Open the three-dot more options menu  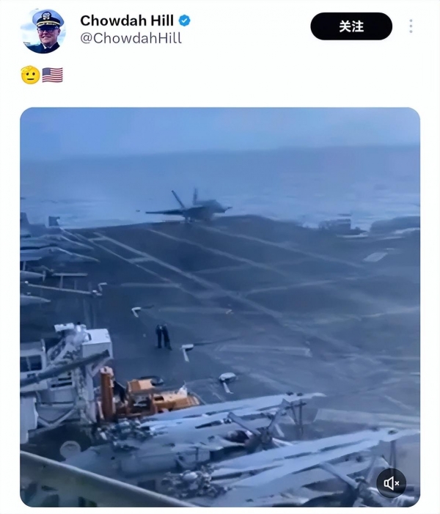click(411, 26)
